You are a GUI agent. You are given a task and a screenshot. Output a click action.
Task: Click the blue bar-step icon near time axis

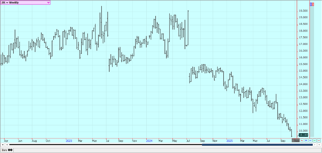point(306,140)
